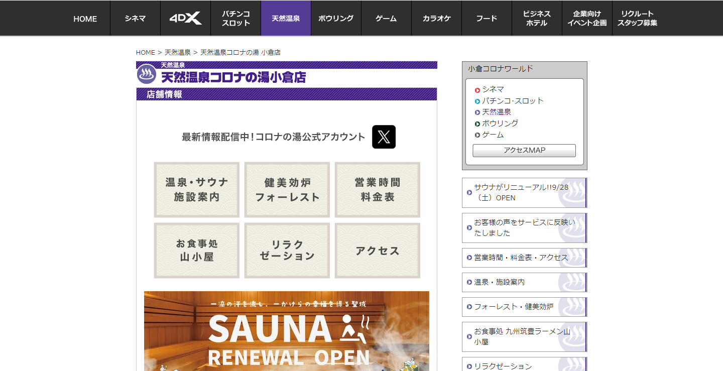Click the アクセスMAP button in sidebar
The image size is (723, 371).
524,151
